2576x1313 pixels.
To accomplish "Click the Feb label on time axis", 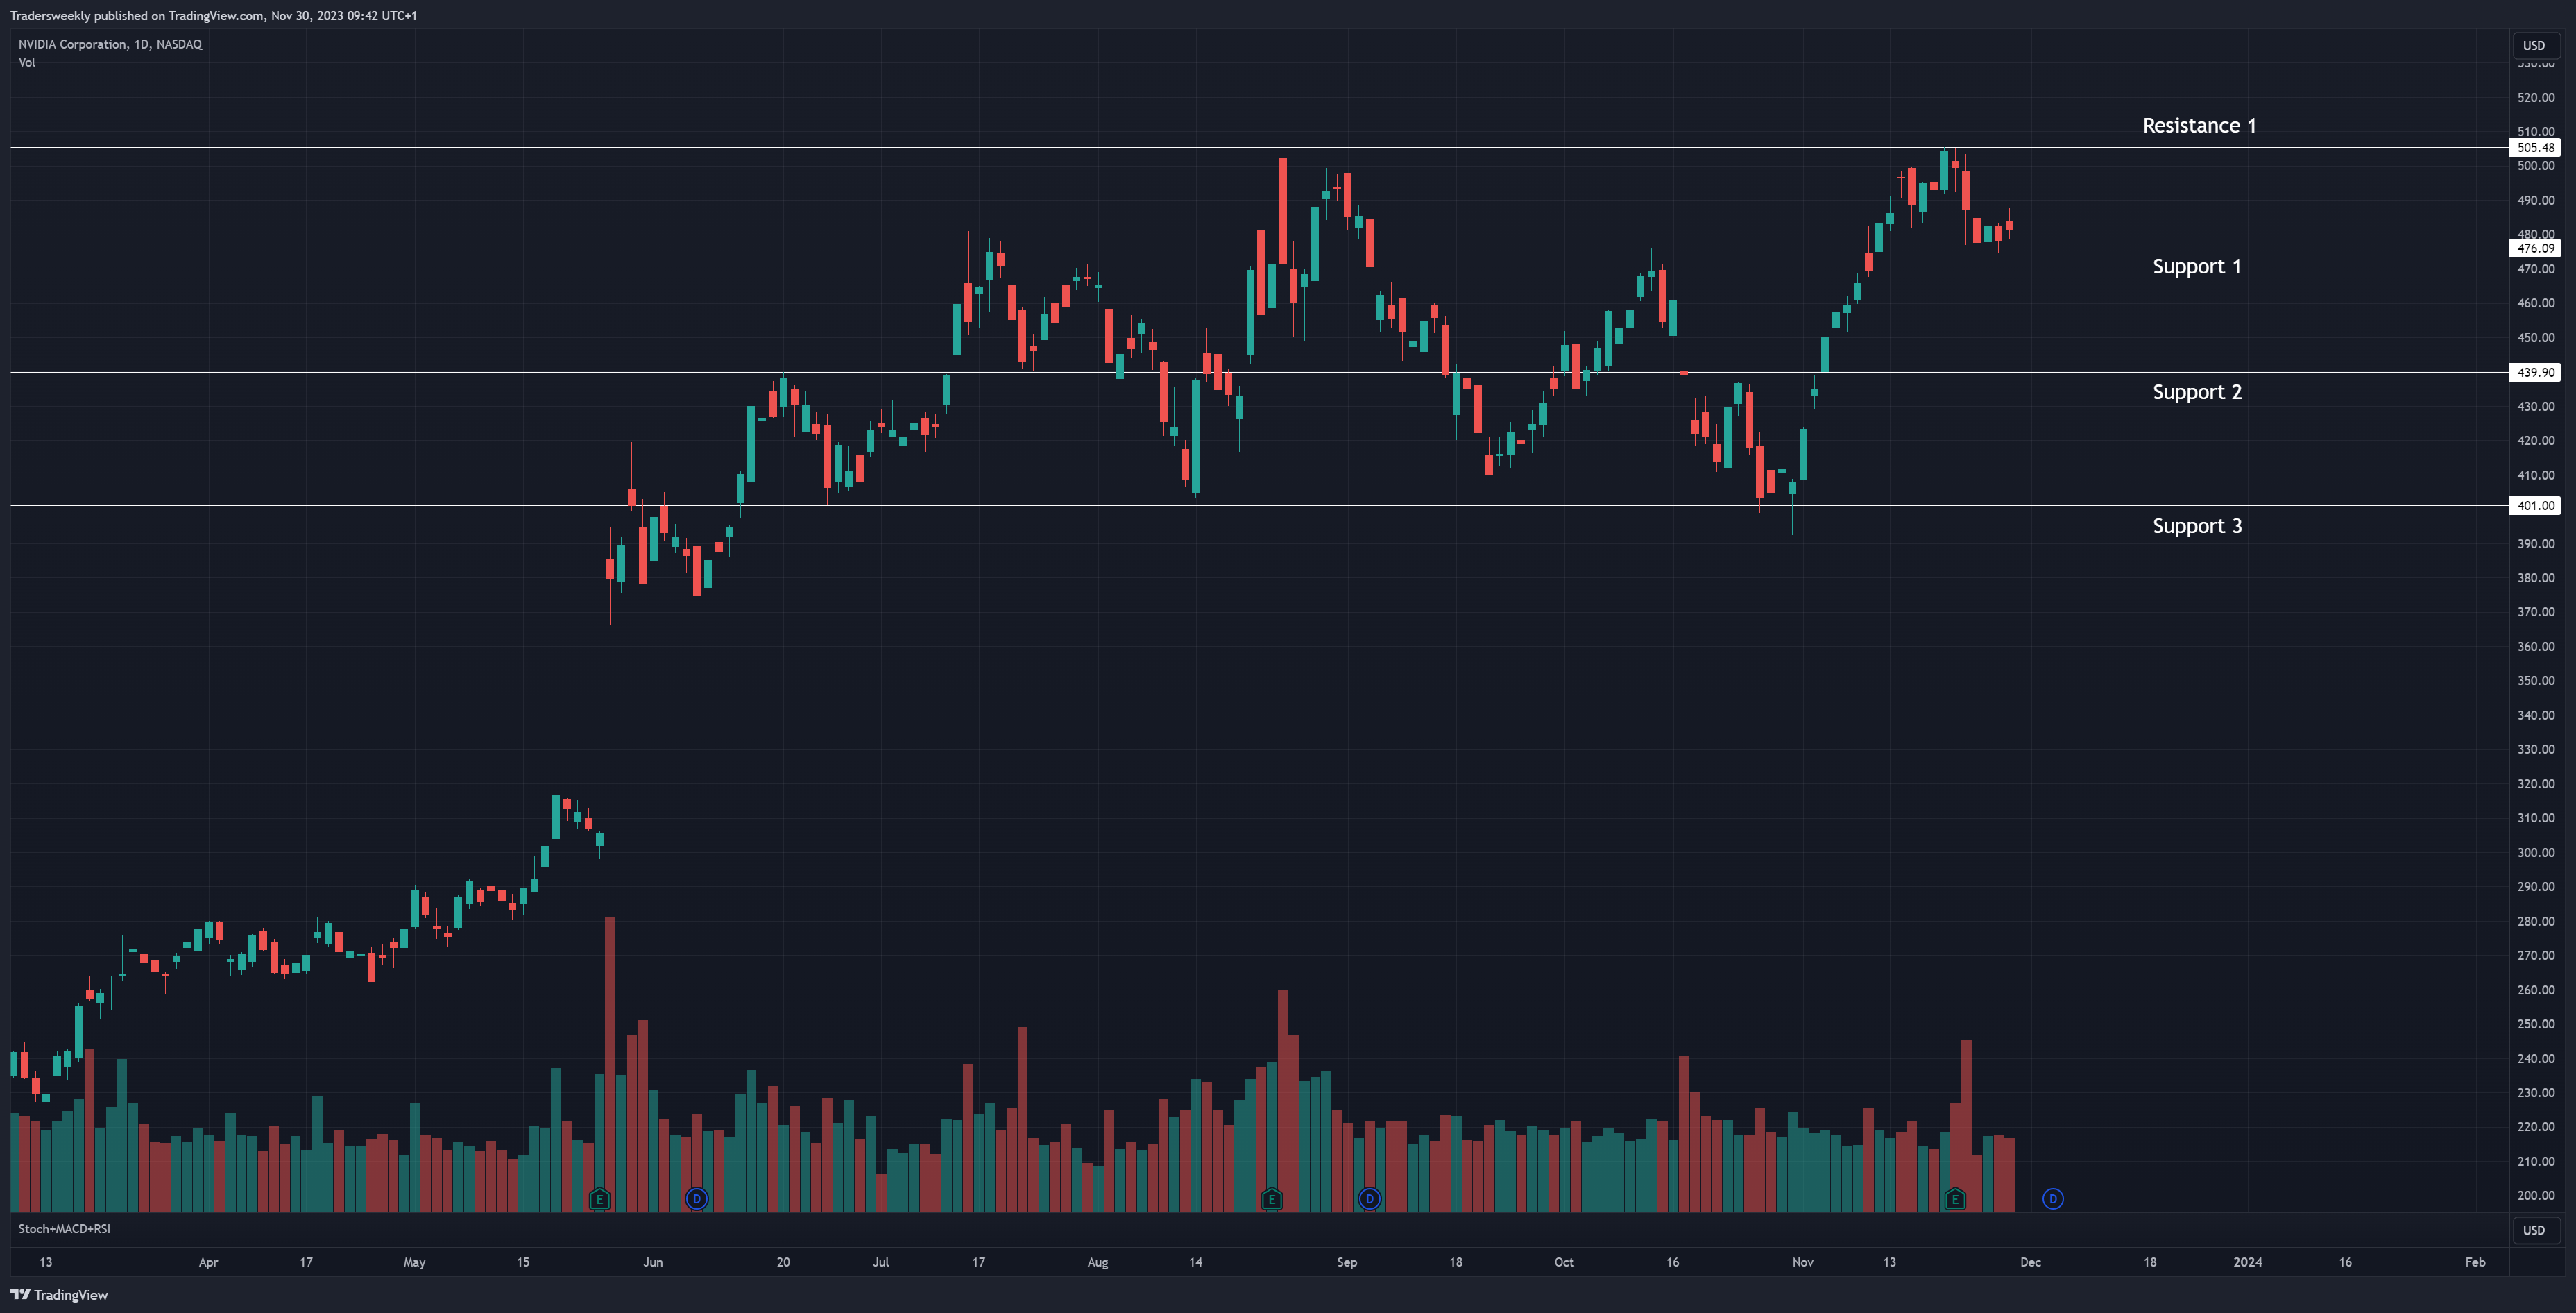I will pyautogui.click(x=2475, y=1262).
